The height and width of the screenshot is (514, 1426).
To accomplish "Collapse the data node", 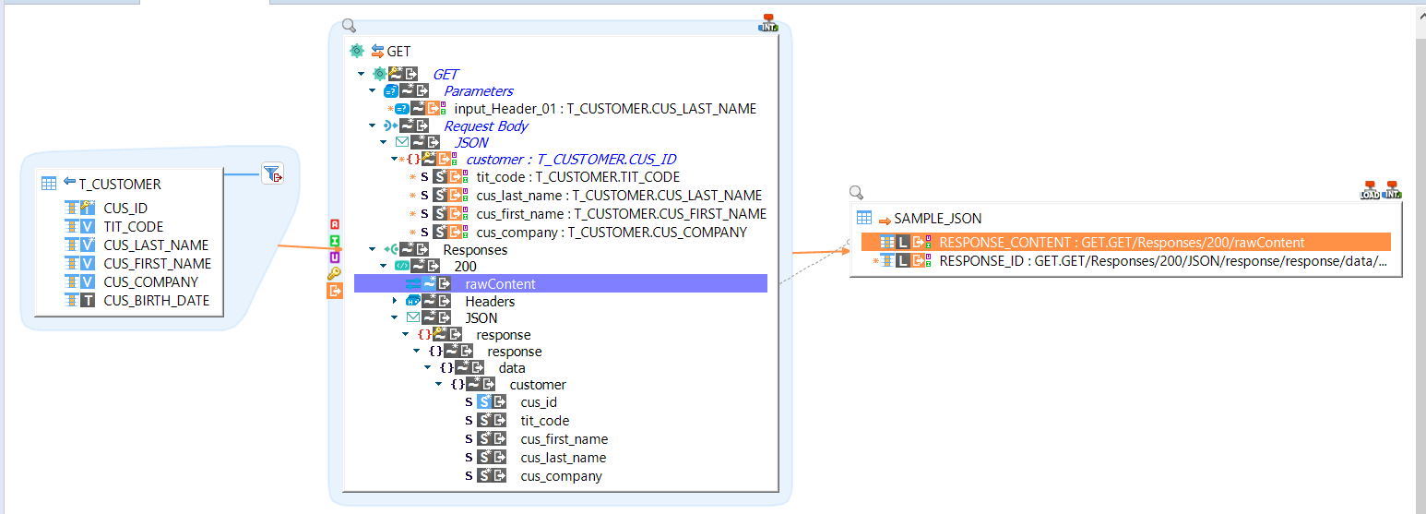I will point(427,367).
